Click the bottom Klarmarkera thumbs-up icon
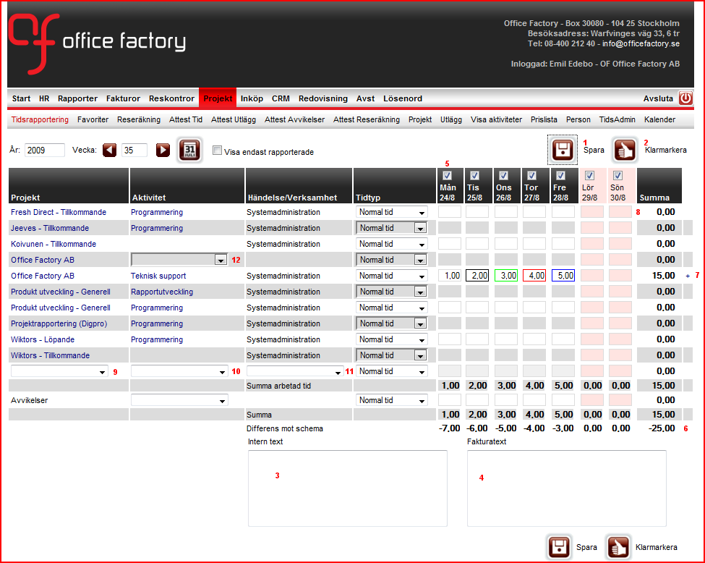This screenshot has width=705, height=563. click(x=618, y=547)
